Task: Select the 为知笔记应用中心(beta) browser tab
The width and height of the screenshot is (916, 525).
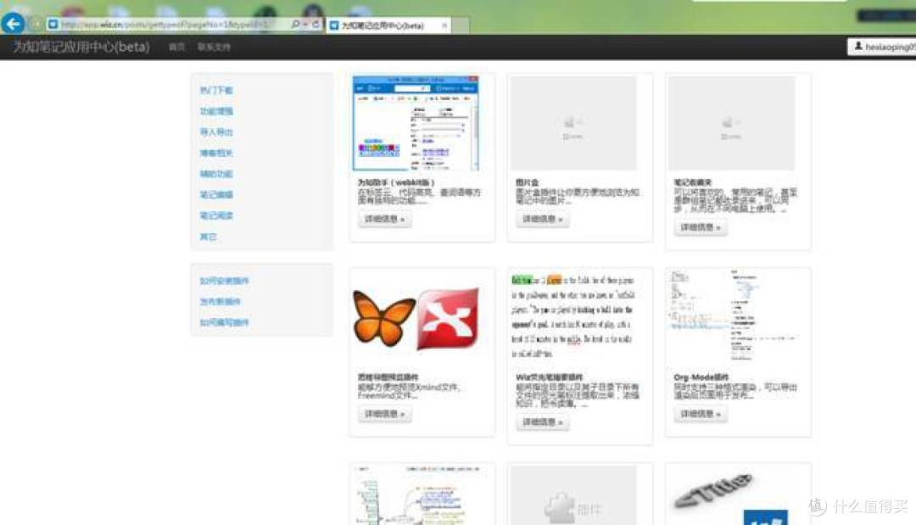Action: (388, 25)
